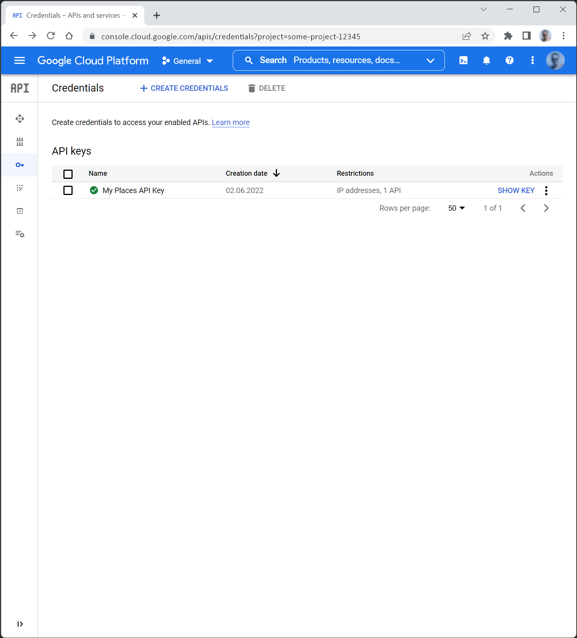Open the General project selector dropdown
The height and width of the screenshot is (638, 577).
[187, 61]
